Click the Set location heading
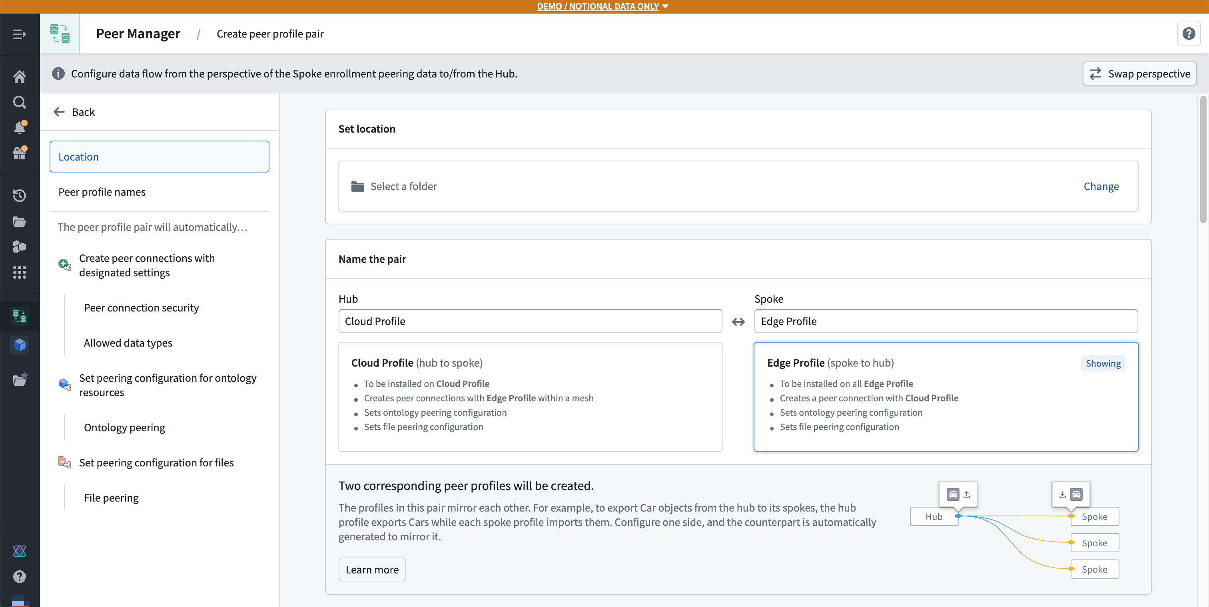 (x=367, y=129)
